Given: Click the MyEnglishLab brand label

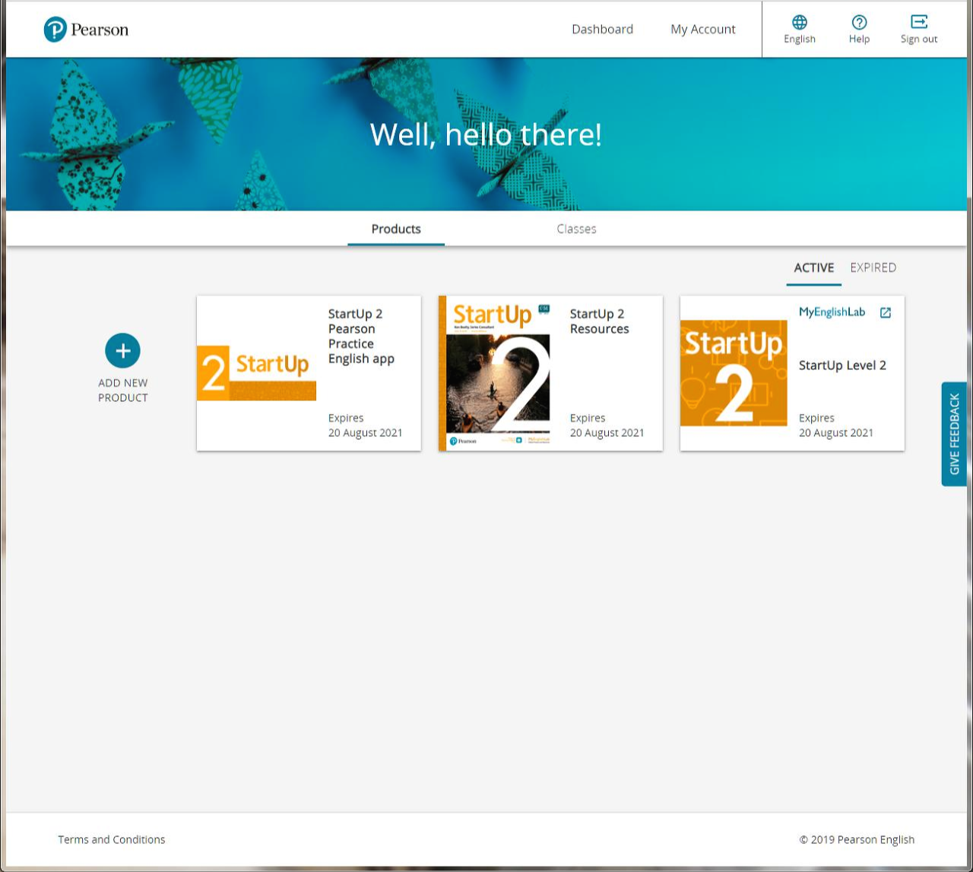Looking at the screenshot, I should pos(832,312).
